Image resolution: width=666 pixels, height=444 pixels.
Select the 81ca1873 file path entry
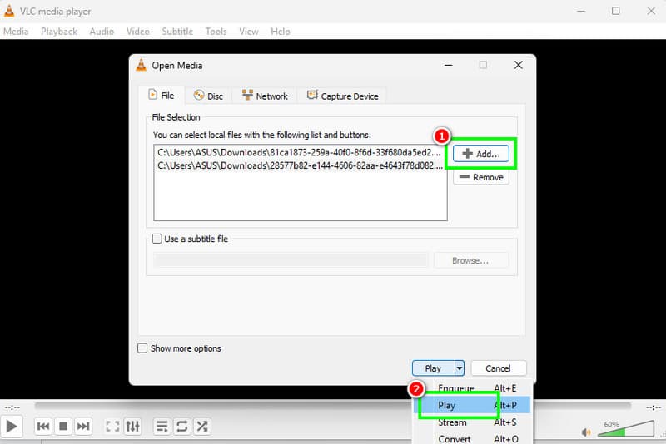click(300, 152)
